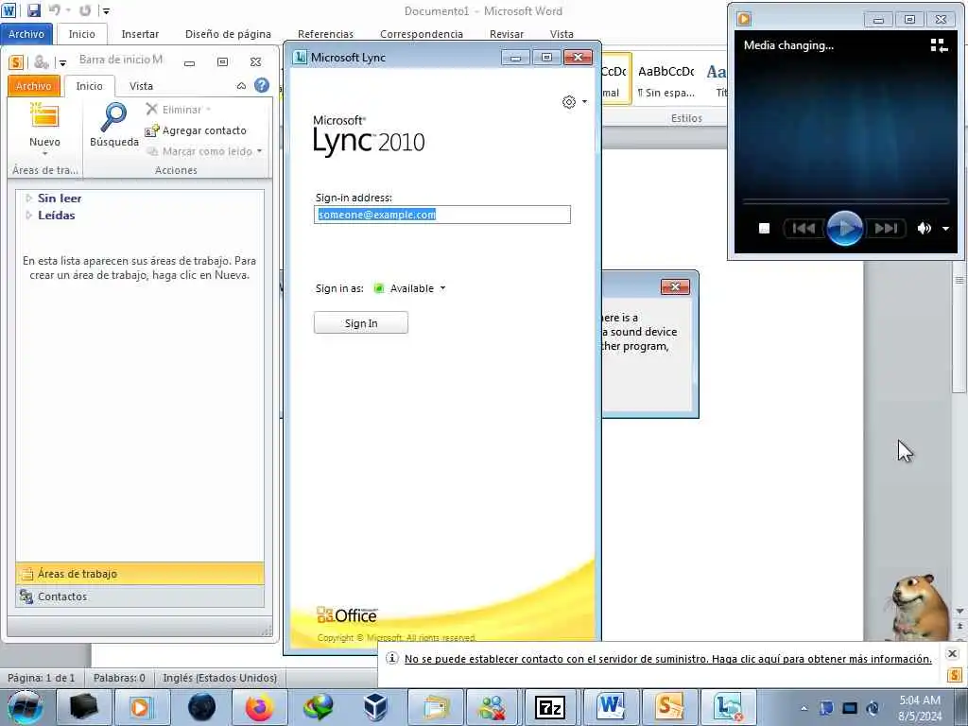Open Word quick access customize dropdown
968x726 pixels.
pos(106,11)
